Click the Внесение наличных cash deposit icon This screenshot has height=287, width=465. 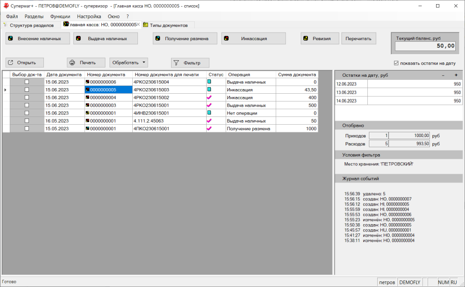click(10, 39)
